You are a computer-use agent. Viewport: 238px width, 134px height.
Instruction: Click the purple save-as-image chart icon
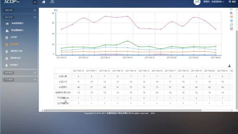pyautogui.click(x=231, y=29)
